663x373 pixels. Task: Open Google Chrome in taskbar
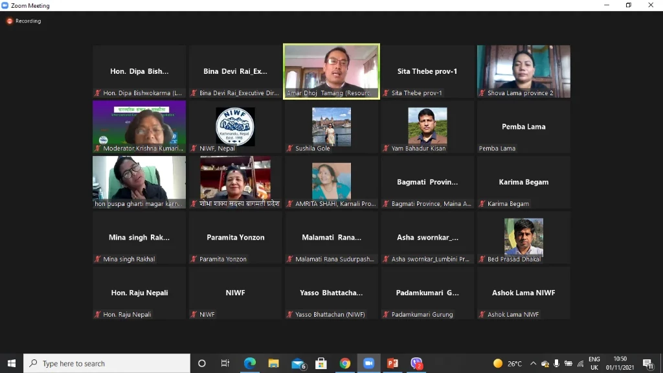pos(345,363)
